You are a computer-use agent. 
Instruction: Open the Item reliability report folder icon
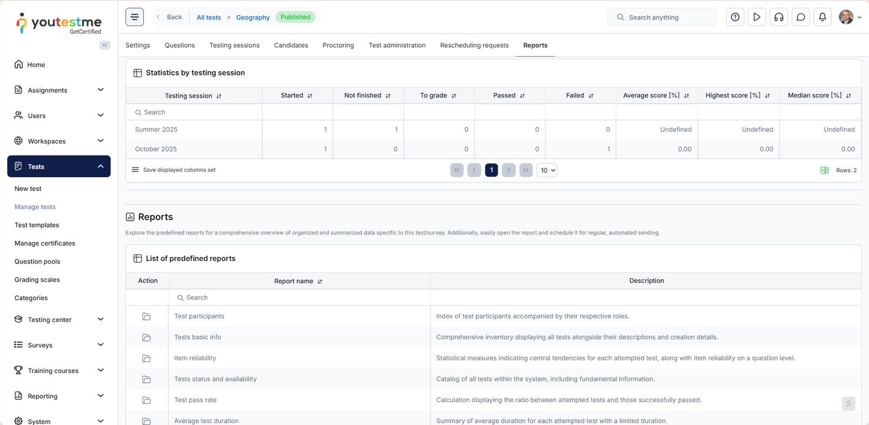(x=146, y=358)
